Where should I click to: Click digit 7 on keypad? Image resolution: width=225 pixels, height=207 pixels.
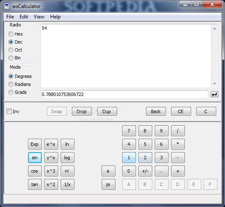(129, 131)
